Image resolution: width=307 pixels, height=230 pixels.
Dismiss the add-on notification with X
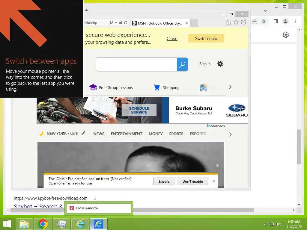pyautogui.click(x=213, y=181)
